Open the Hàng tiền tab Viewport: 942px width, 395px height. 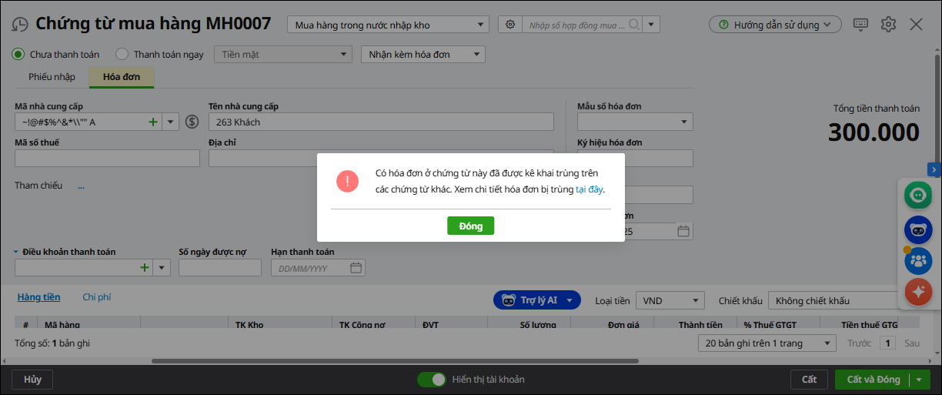point(38,297)
